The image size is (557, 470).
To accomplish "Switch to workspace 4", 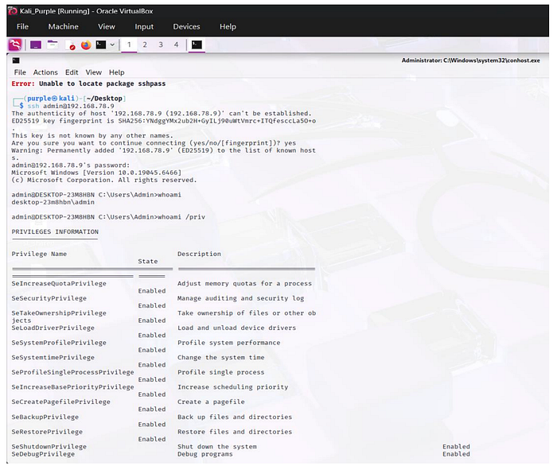I will (176, 45).
